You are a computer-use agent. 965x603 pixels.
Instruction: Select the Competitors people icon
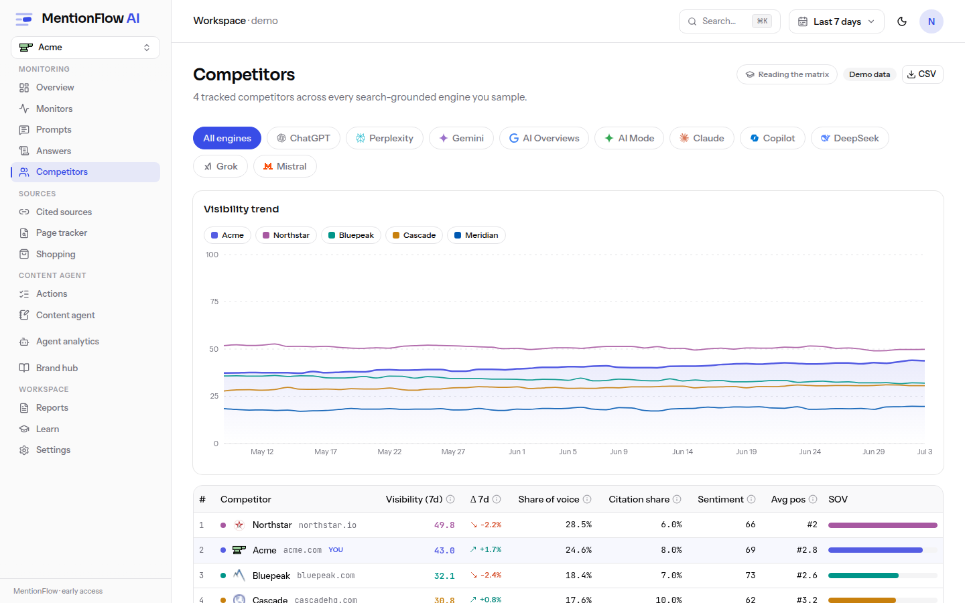click(24, 172)
